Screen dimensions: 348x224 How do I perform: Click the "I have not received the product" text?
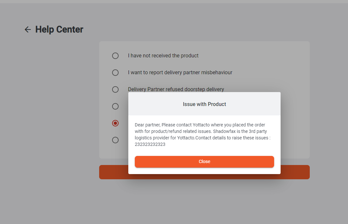(163, 56)
